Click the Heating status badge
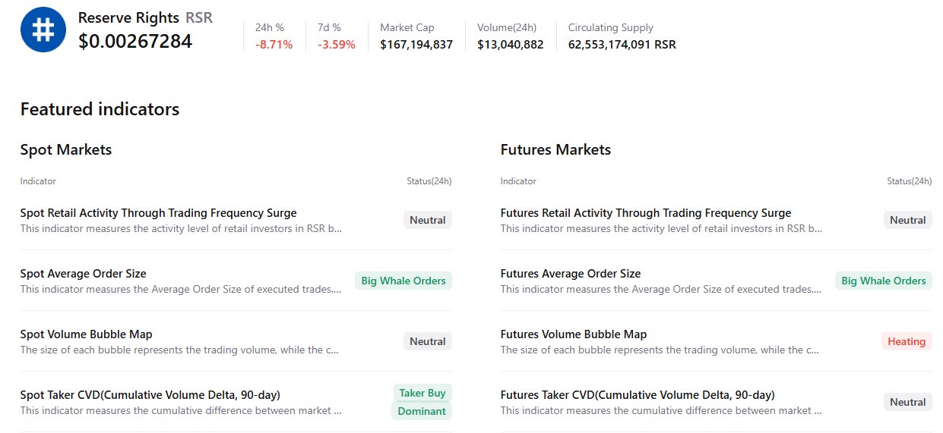 coord(906,341)
